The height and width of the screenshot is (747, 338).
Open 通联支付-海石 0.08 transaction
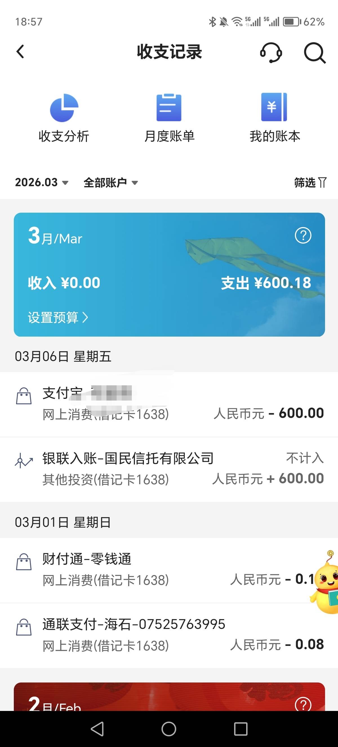click(x=169, y=635)
